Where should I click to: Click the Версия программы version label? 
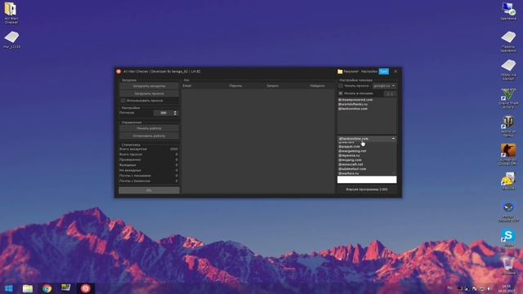tap(367, 189)
